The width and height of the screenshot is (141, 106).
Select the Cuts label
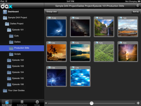tap(16, 36)
